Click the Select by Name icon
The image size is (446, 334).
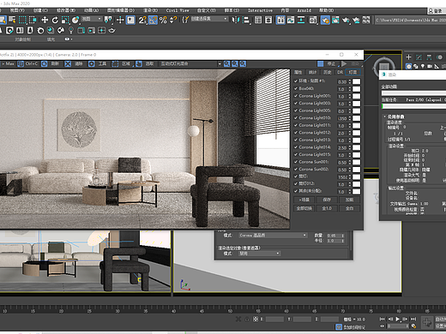(x=12, y=20)
